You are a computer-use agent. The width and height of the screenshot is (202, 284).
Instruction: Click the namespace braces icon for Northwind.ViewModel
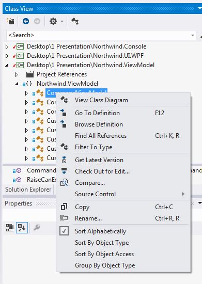(x=29, y=84)
